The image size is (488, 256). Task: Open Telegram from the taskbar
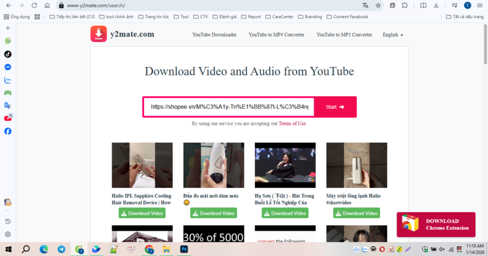point(62,249)
